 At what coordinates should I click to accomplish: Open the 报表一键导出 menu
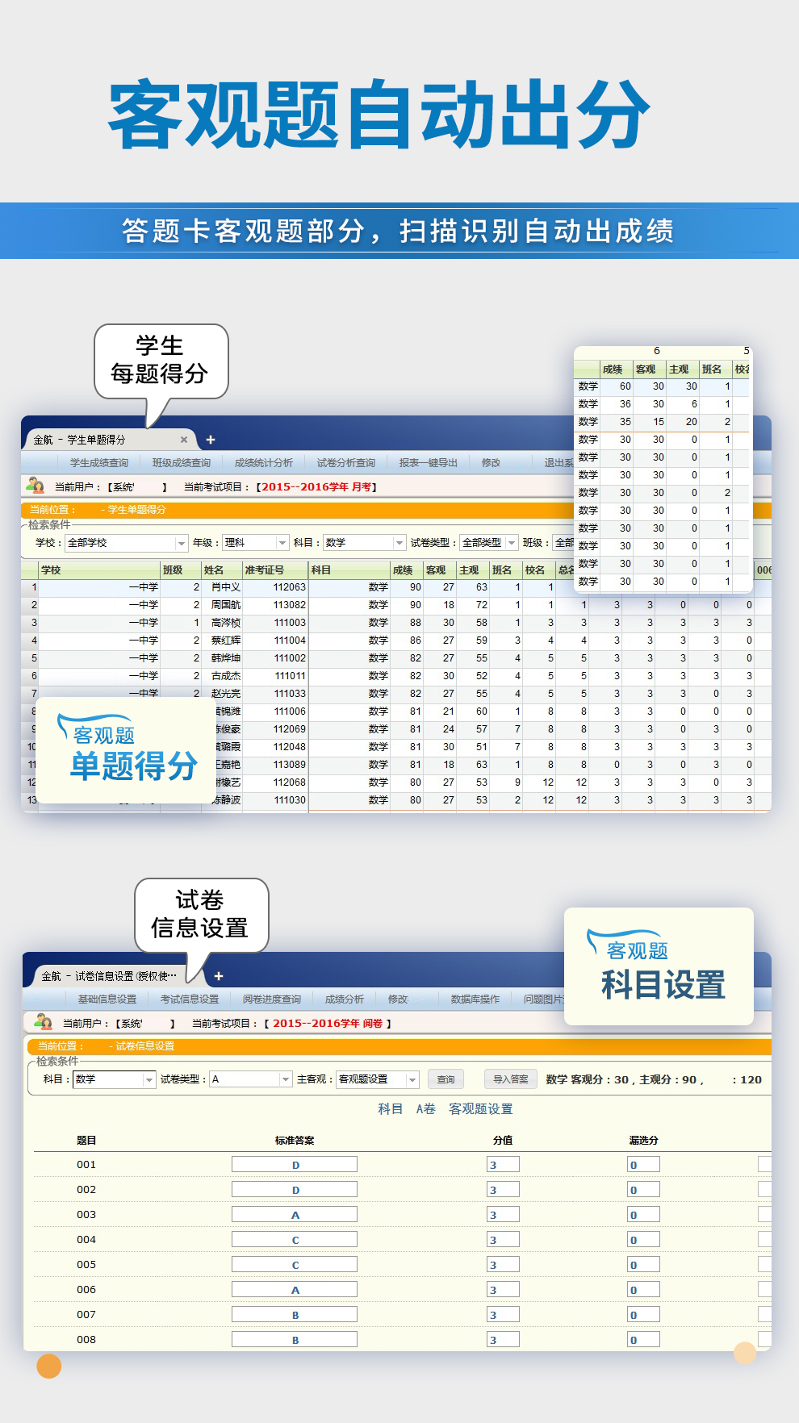[x=429, y=463]
